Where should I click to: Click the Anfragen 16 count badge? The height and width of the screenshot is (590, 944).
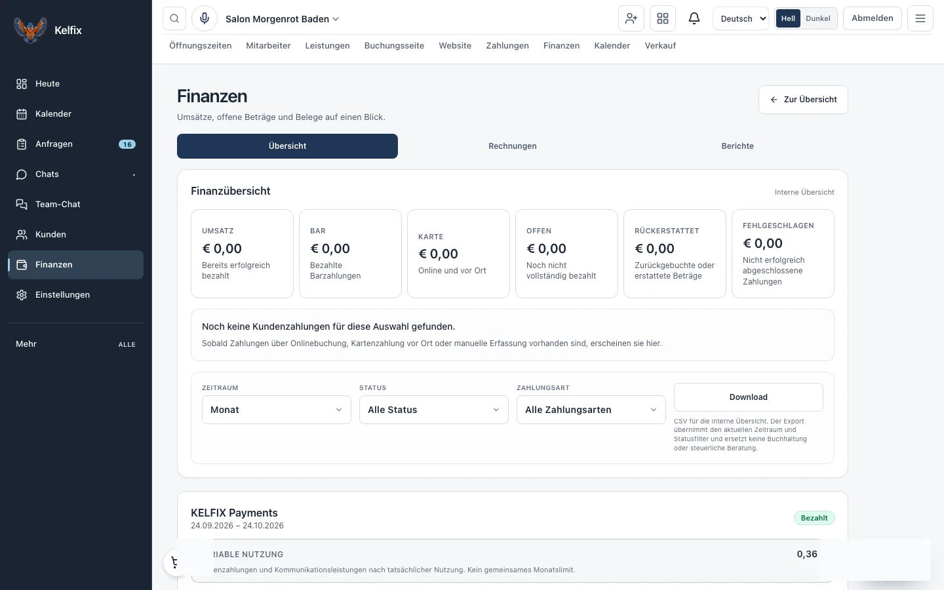click(127, 144)
